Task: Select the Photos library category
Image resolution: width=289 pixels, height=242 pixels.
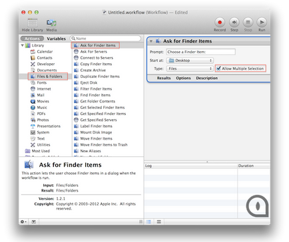Action: (x=43, y=120)
